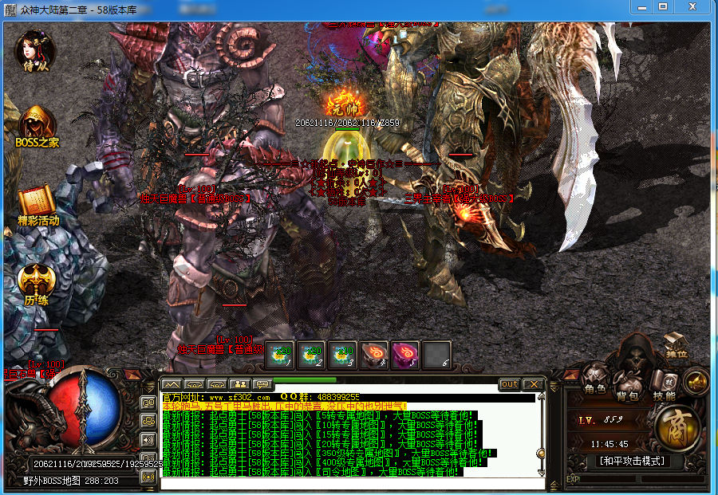This screenshot has height=495, width=718.
Task: Click the 元帅 title emblem above player
Action: (x=345, y=103)
